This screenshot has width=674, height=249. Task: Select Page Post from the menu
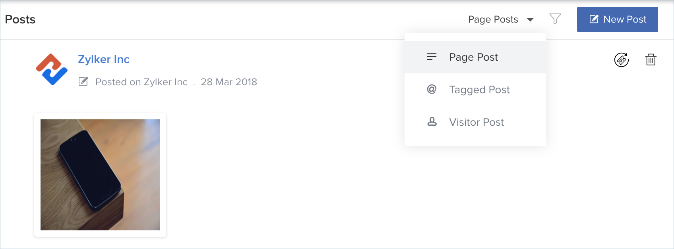pos(473,57)
